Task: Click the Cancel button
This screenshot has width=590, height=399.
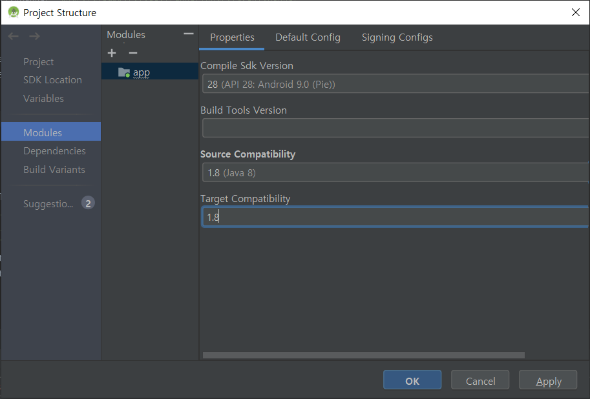Action: (x=480, y=380)
